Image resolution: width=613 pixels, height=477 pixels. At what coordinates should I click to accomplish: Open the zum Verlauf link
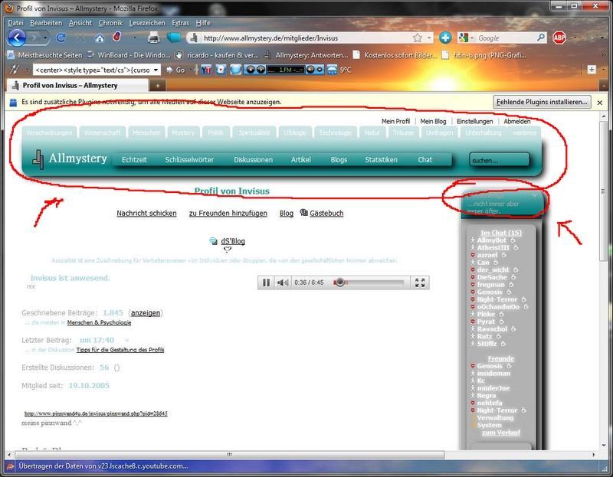coord(501,433)
